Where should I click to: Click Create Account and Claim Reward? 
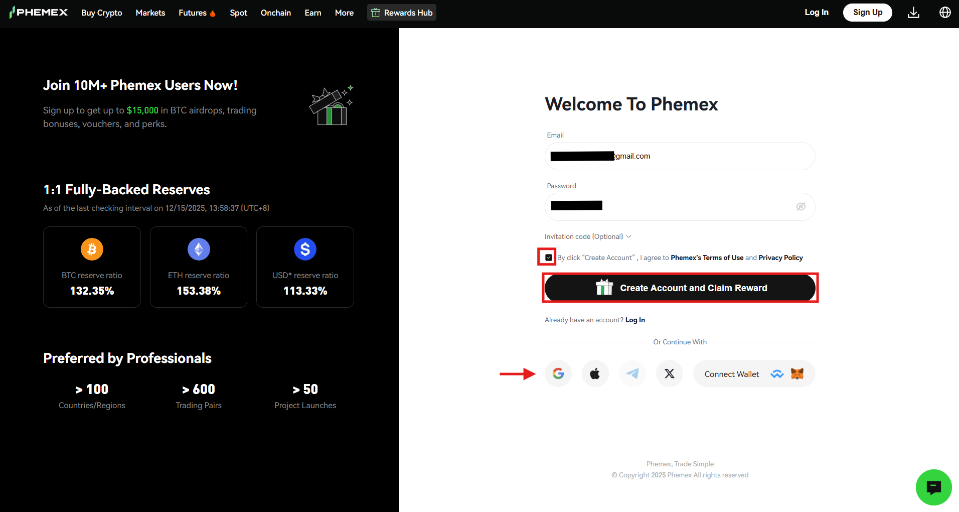point(680,288)
